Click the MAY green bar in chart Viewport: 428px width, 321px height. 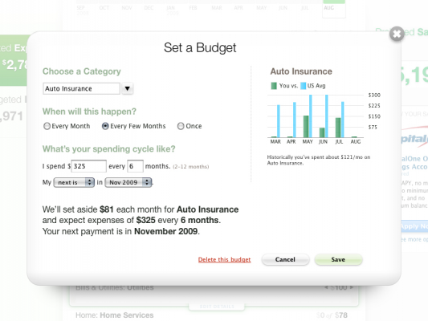pyautogui.click(x=306, y=127)
